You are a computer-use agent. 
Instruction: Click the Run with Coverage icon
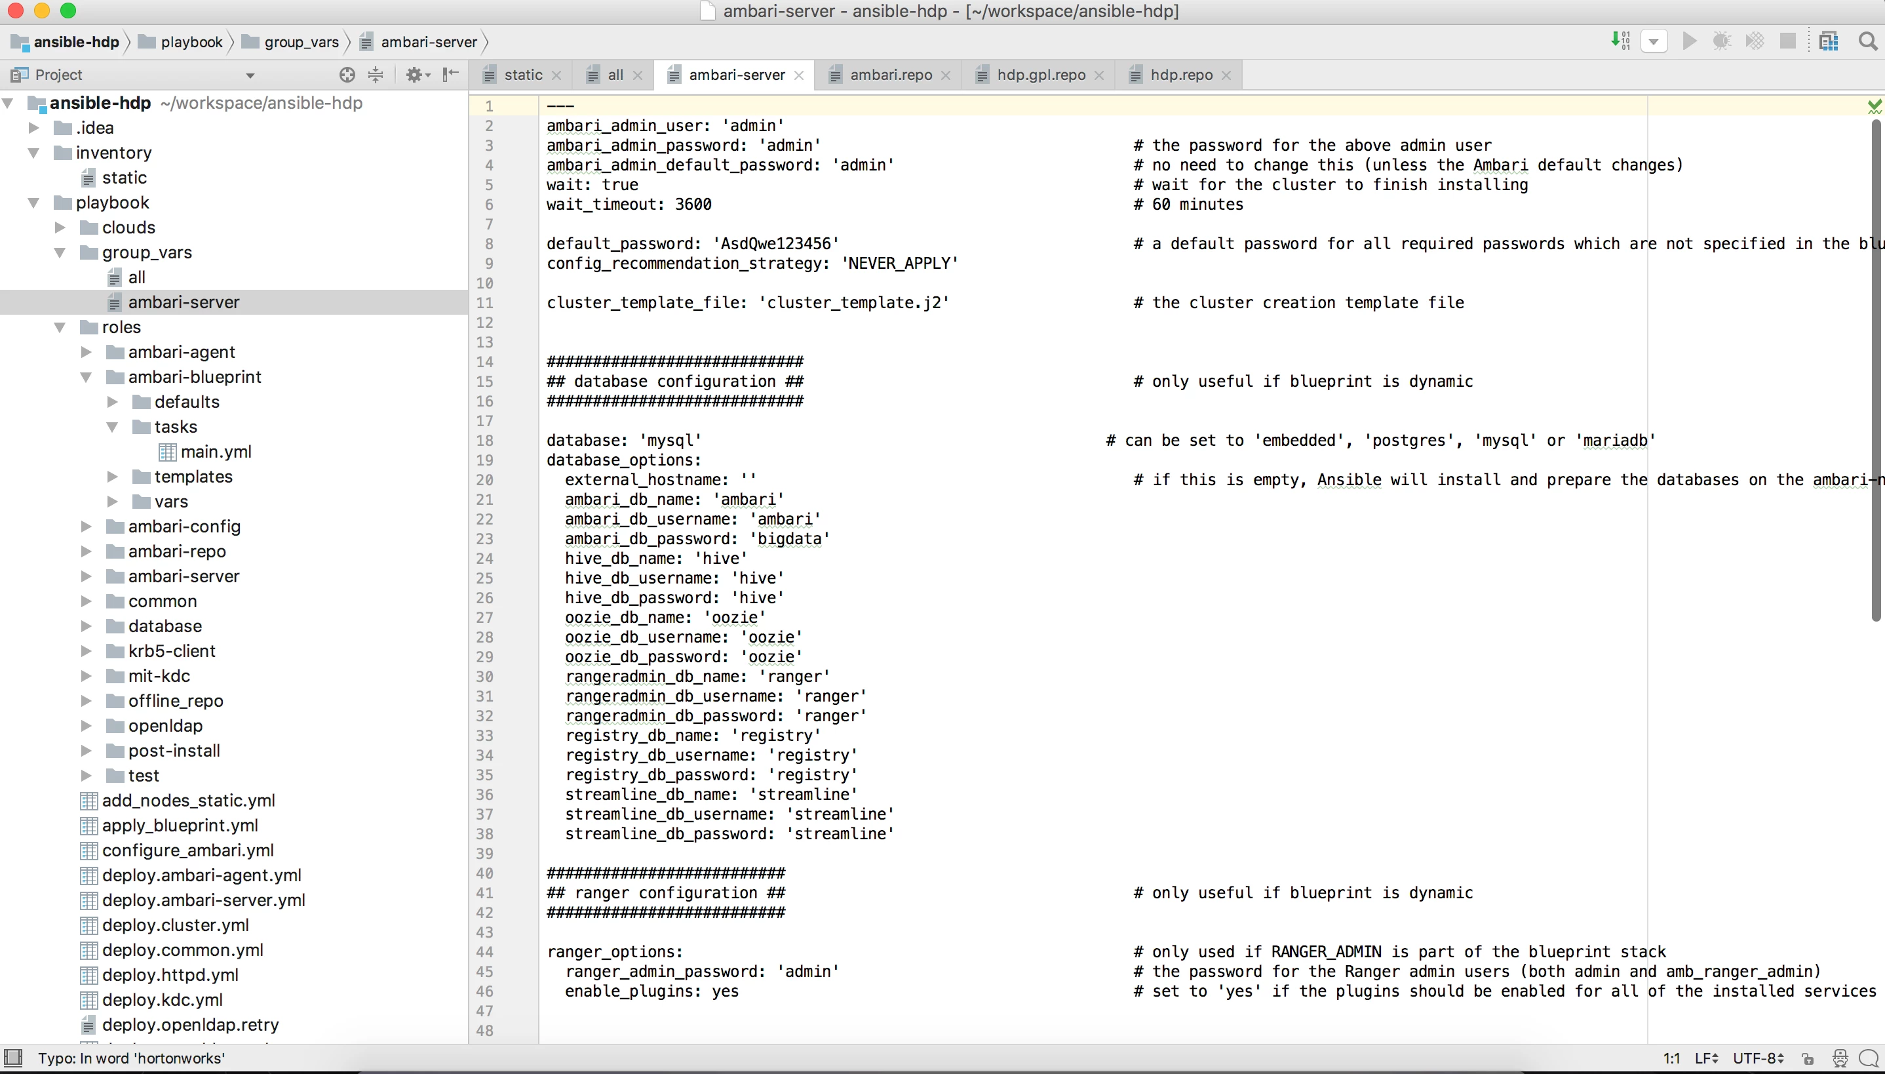coord(1755,41)
